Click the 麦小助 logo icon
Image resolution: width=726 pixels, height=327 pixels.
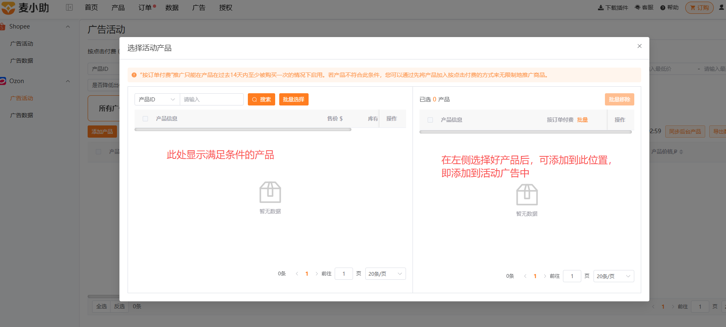[8, 8]
